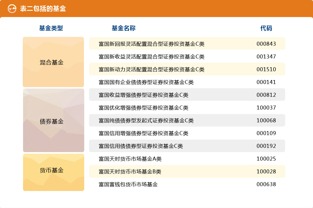This screenshot has height=208, width=313.
Task: Select fund code 001510
Action: 266,69
